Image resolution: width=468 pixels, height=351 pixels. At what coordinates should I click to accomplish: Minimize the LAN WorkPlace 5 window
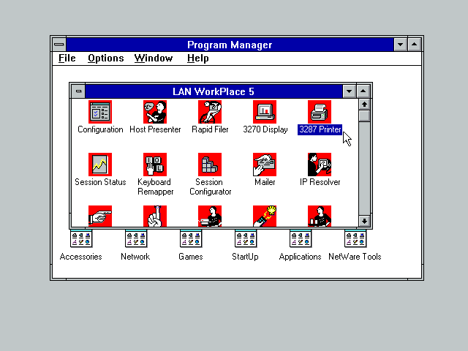click(350, 91)
